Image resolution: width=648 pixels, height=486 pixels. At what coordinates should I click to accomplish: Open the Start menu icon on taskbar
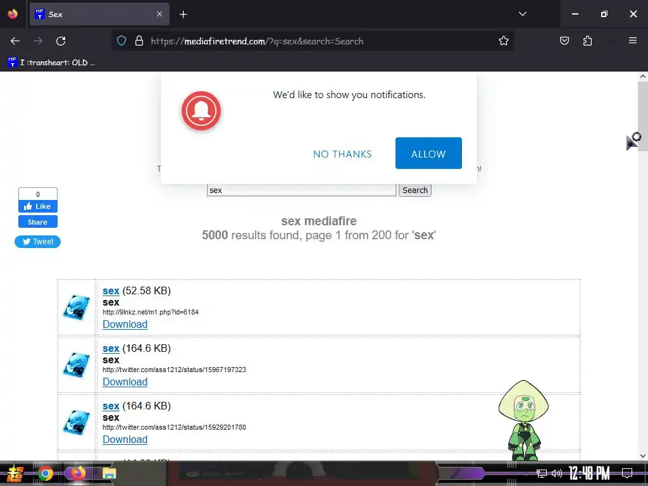[x=14, y=473]
